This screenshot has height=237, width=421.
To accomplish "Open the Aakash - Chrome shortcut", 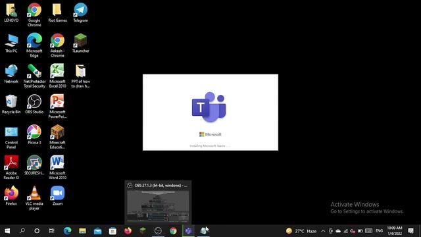I will tap(57, 45).
